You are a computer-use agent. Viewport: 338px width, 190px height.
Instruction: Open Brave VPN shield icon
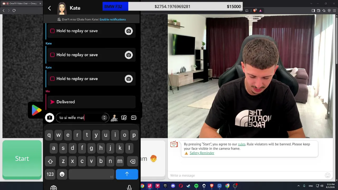(x=329, y=11)
